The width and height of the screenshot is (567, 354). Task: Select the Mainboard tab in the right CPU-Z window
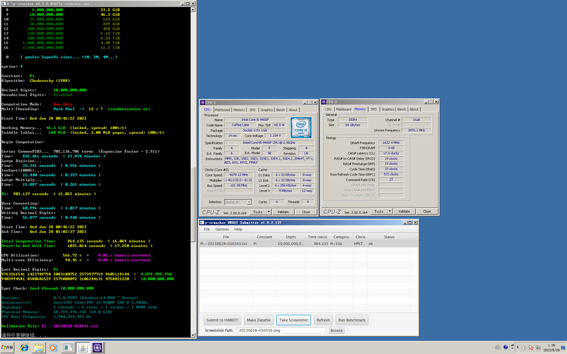point(344,109)
